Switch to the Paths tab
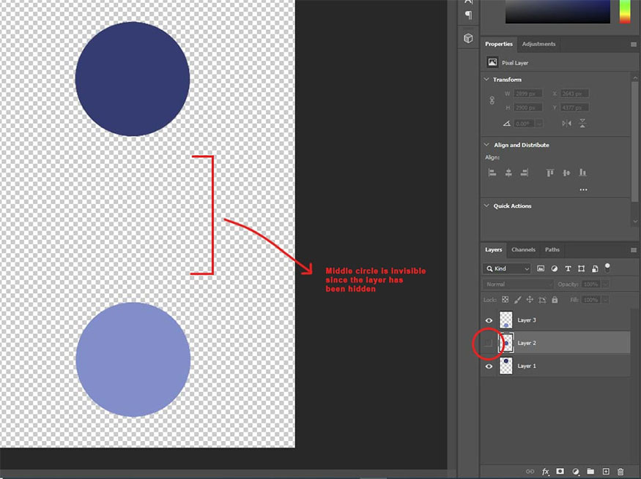 click(x=552, y=249)
